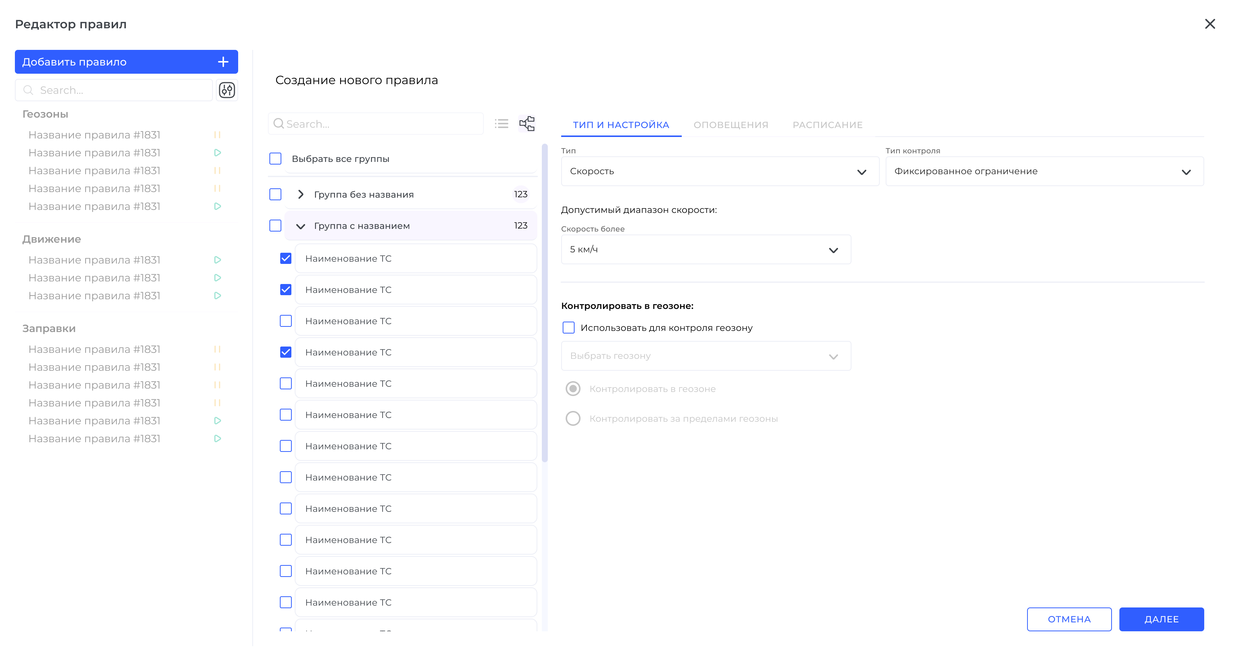
Task: Open the РАСПИСАНИЕ tab
Action: pyautogui.click(x=827, y=125)
